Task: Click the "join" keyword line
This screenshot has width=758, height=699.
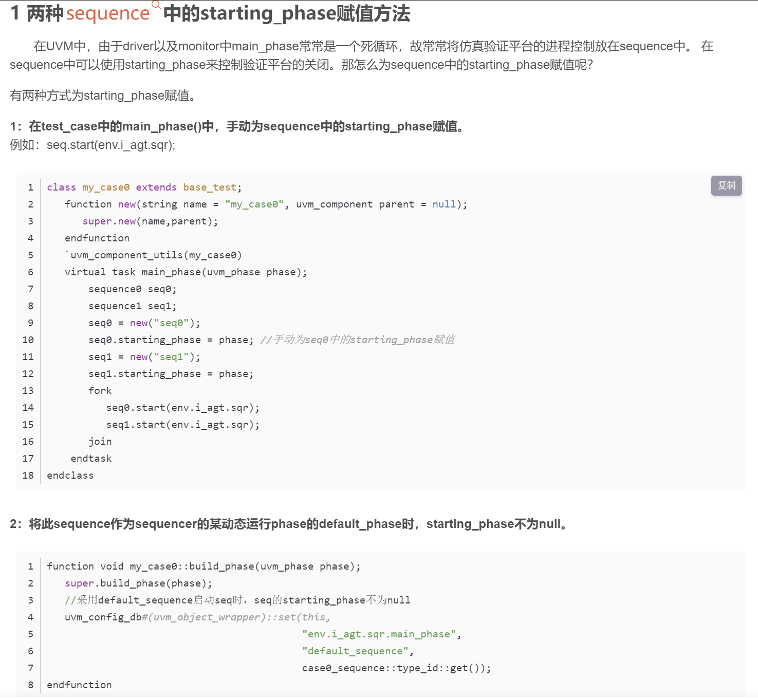Action: coord(100,442)
